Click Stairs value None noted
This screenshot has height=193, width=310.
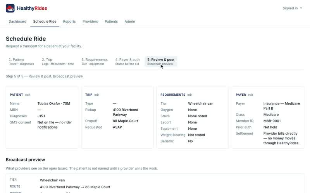click(198, 116)
